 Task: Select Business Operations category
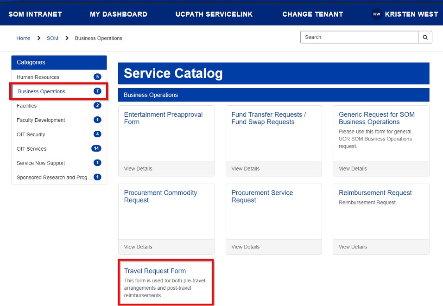42,92
